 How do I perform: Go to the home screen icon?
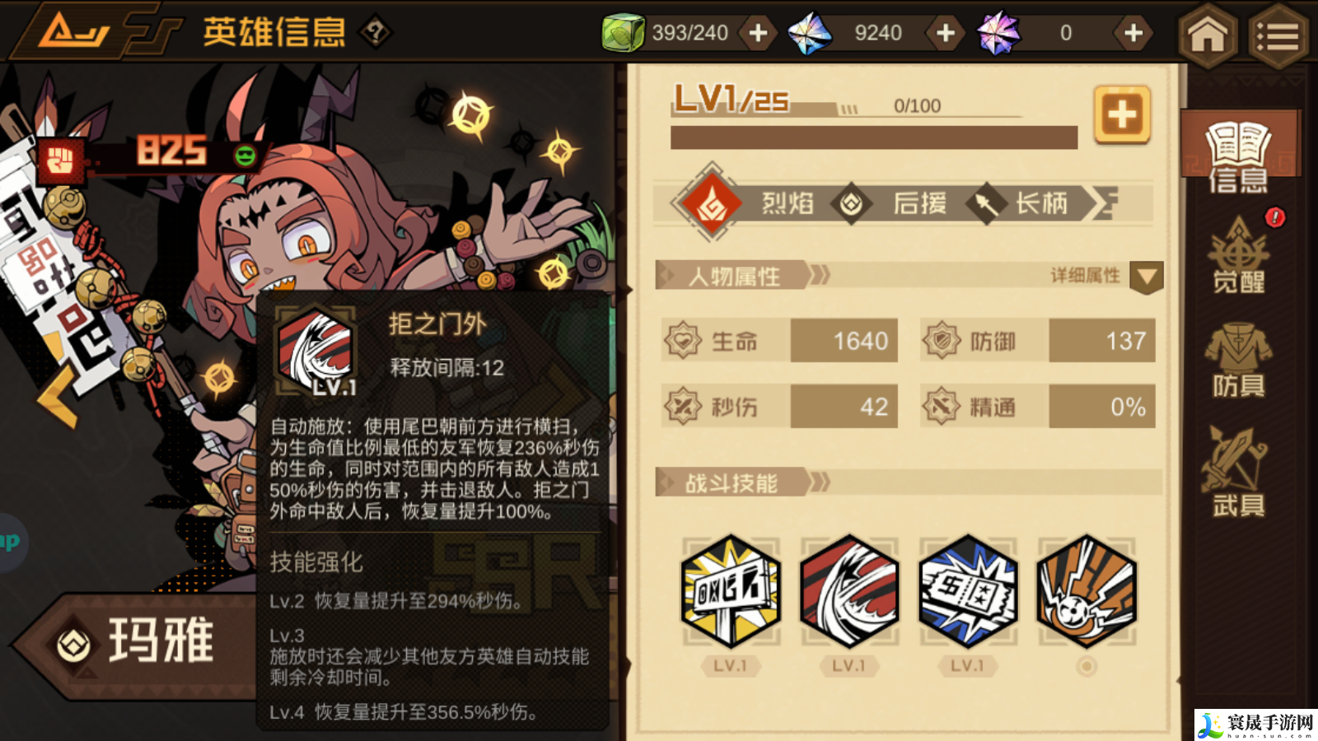click(x=1208, y=34)
